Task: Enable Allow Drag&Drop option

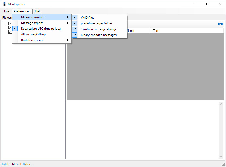Action: [x=42, y=34]
